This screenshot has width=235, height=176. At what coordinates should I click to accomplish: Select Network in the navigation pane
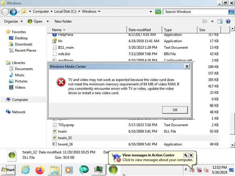(19, 112)
